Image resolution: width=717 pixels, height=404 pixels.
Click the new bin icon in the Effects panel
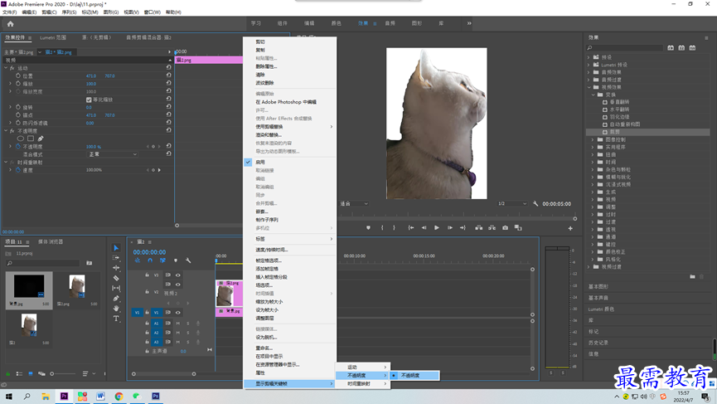(692, 276)
